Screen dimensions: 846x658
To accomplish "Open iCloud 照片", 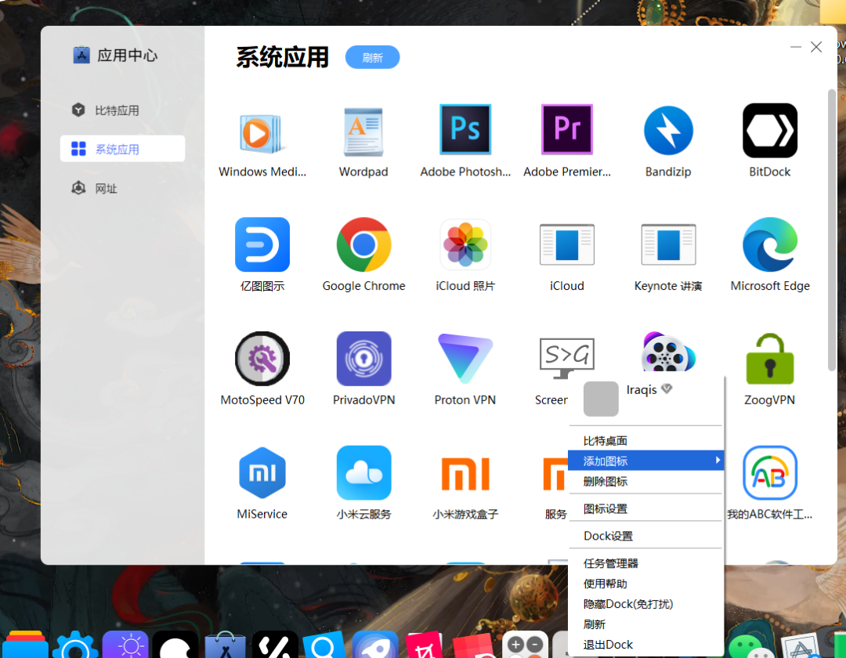I will 465,244.
